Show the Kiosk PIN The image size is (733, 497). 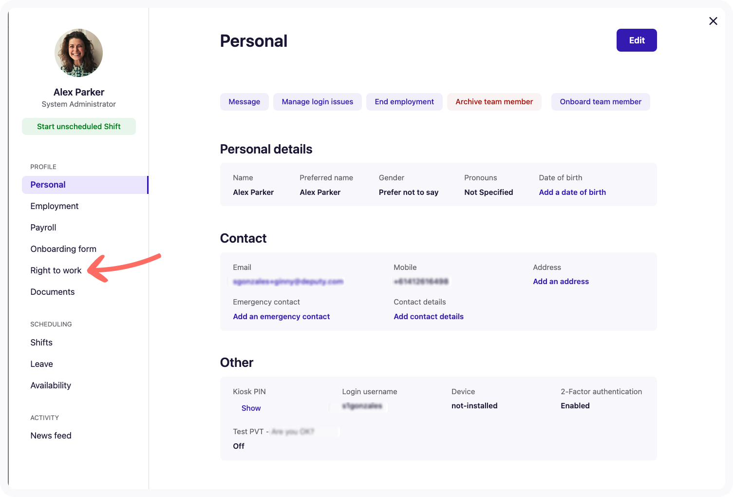coord(251,408)
